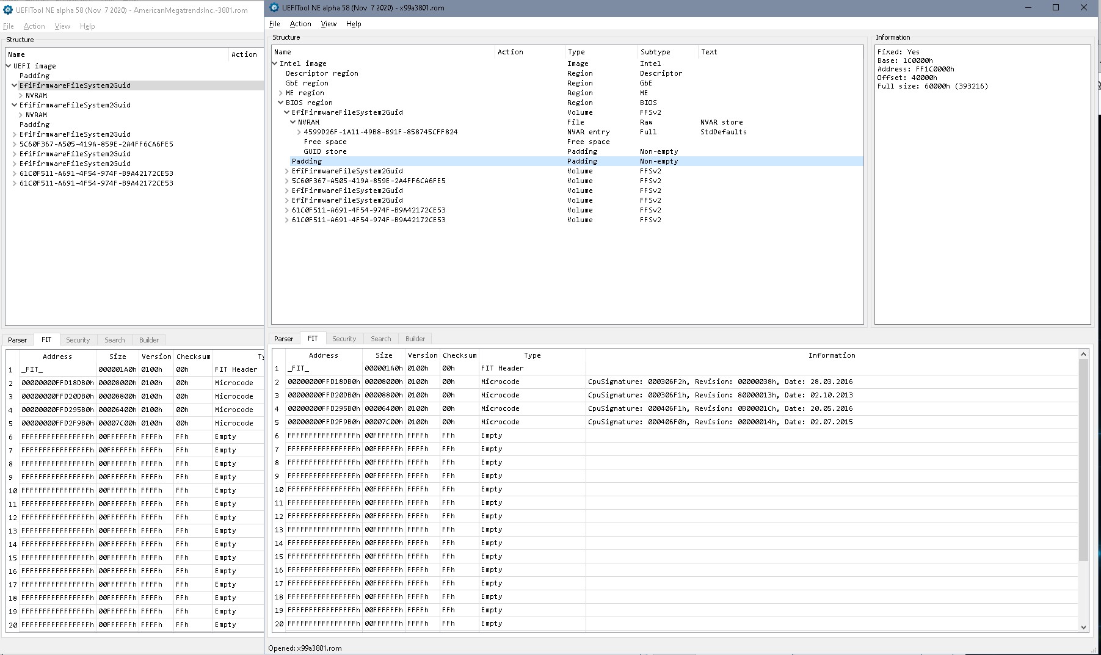Close the x99a3801.rom window
The height and width of the screenshot is (655, 1101).
(x=1084, y=8)
